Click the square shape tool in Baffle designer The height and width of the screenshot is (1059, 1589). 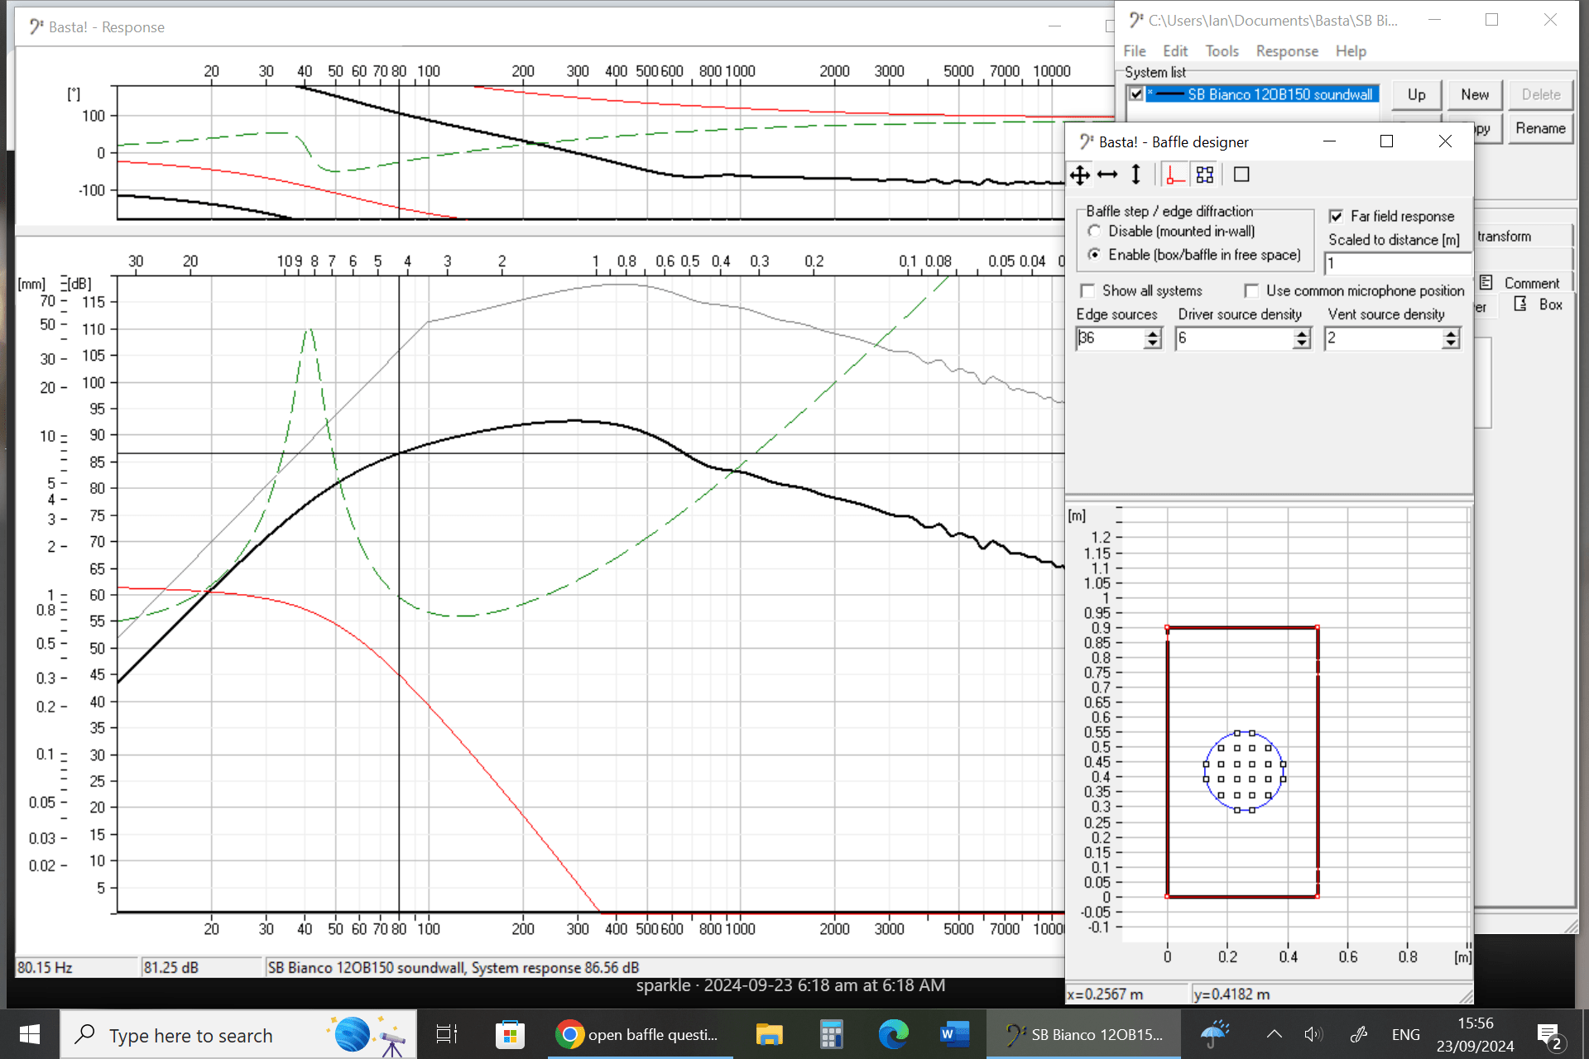[1241, 175]
